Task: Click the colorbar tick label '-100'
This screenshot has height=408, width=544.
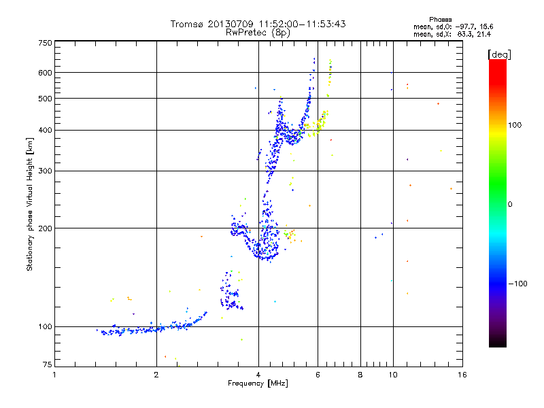Action: tap(517, 284)
